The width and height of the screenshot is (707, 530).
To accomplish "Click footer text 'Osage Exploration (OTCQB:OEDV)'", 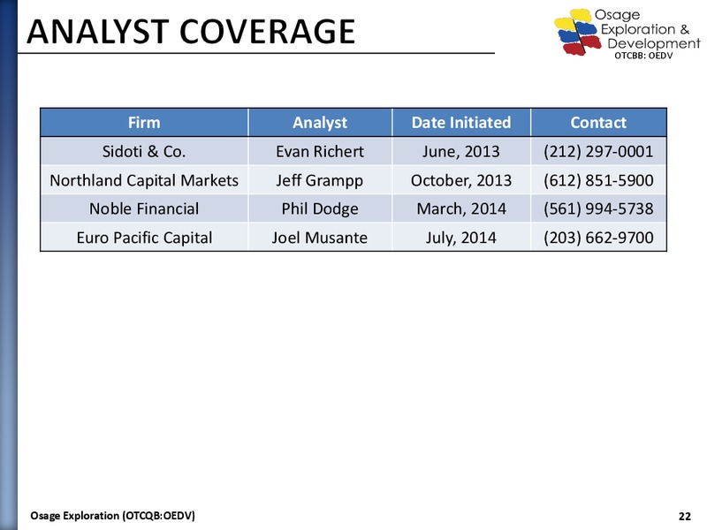I will [113, 516].
